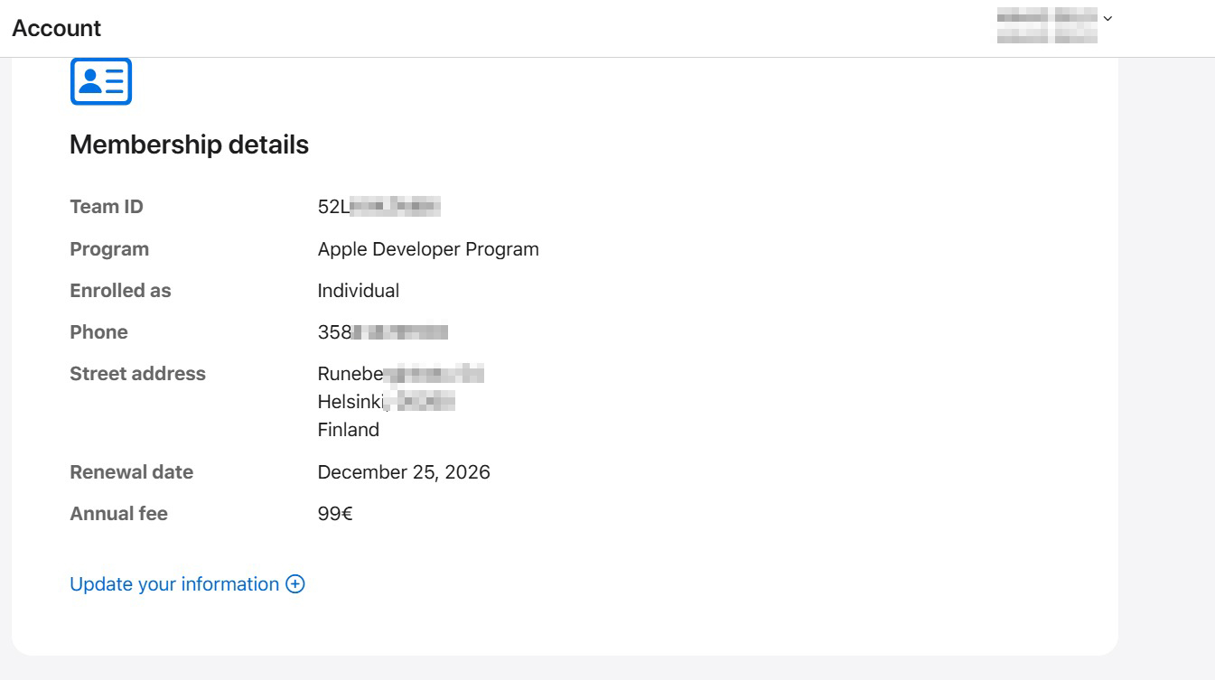Click the Annual fee label
Viewport: 1215px width, 680px height.
tap(118, 514)
